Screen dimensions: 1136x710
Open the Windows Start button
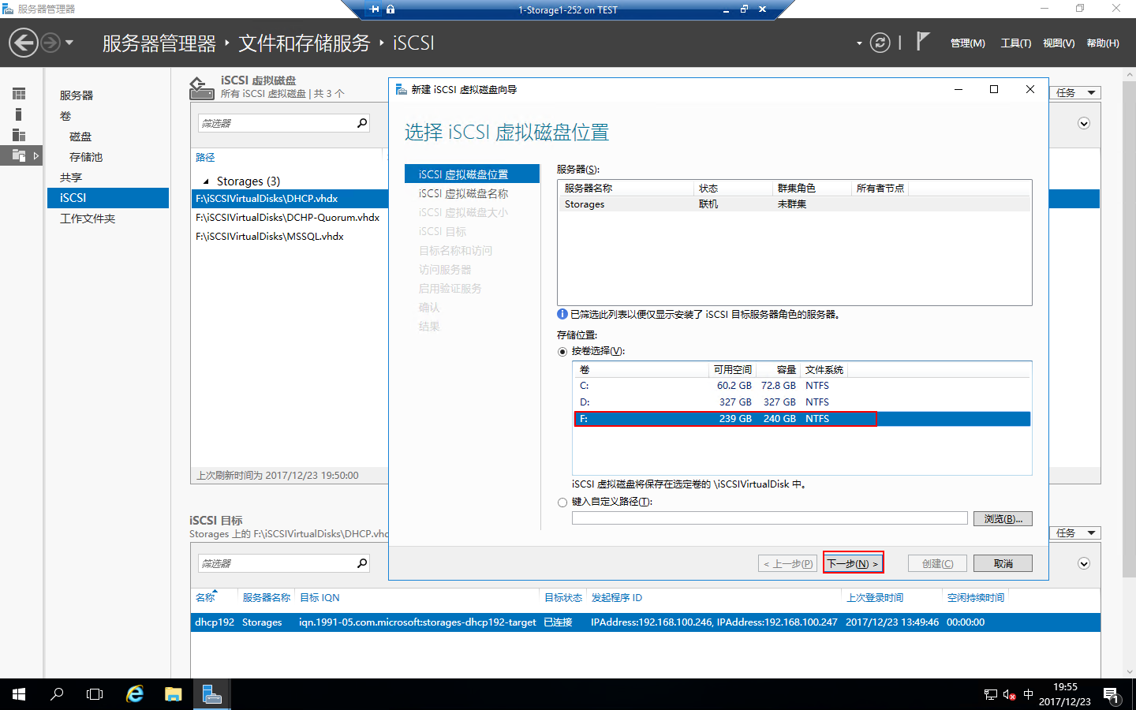coord(19,694)
